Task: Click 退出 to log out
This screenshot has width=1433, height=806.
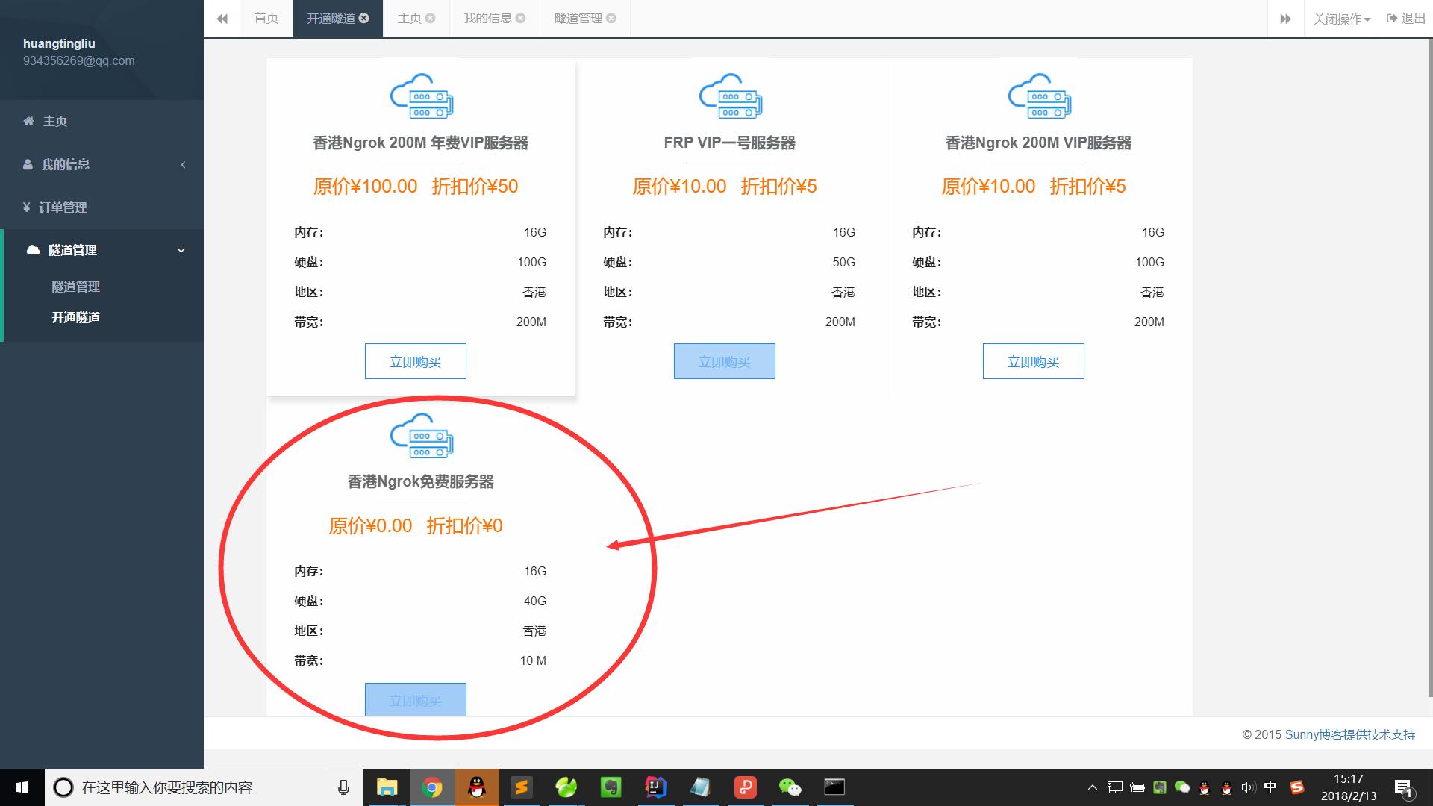Action: (1405, 18)
